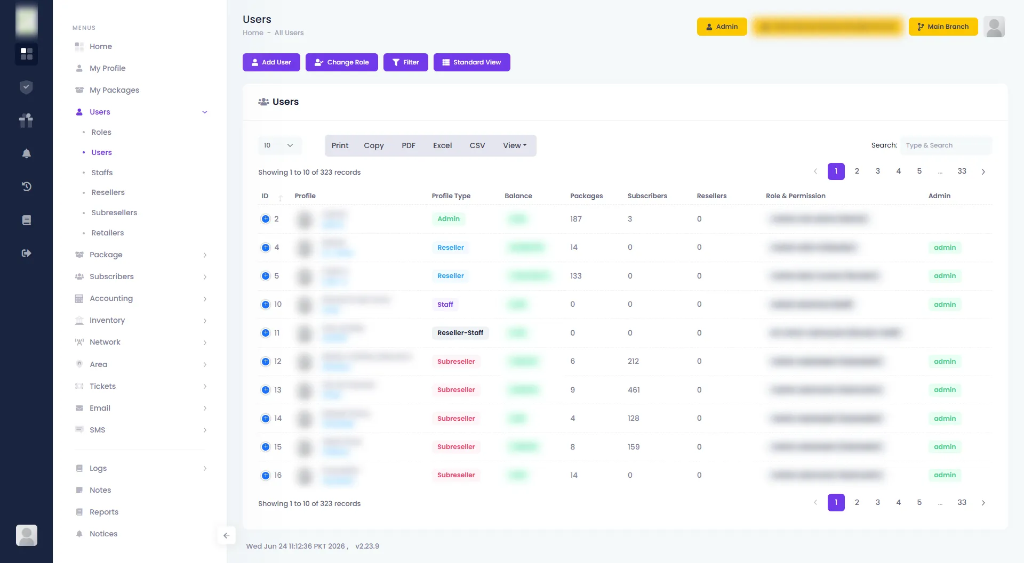The image size is (1024, 563).
Task: Select Staffs under Users submenu
Action: (x=102, y=173)
